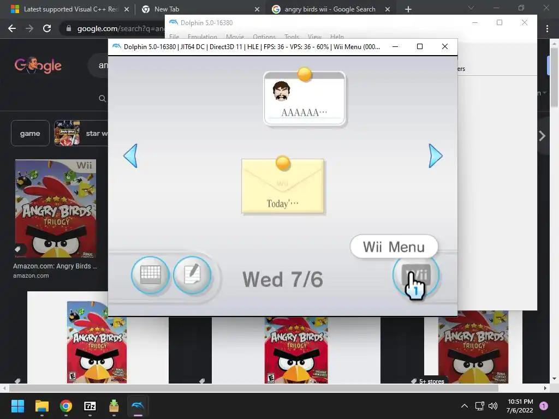Click the Wii Menu tooltip label
The width and height of the screenshot is (559, 419).
(x=394, y=247)
